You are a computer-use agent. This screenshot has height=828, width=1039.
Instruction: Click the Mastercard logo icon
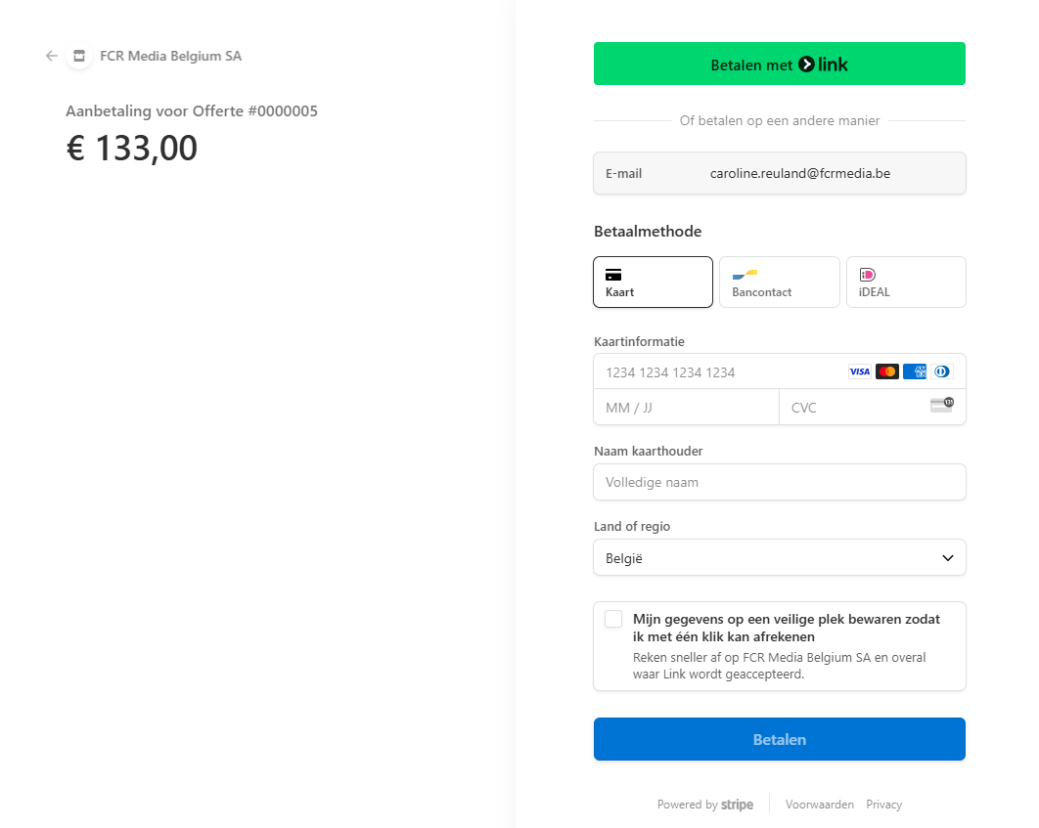(x=887, y=372)
